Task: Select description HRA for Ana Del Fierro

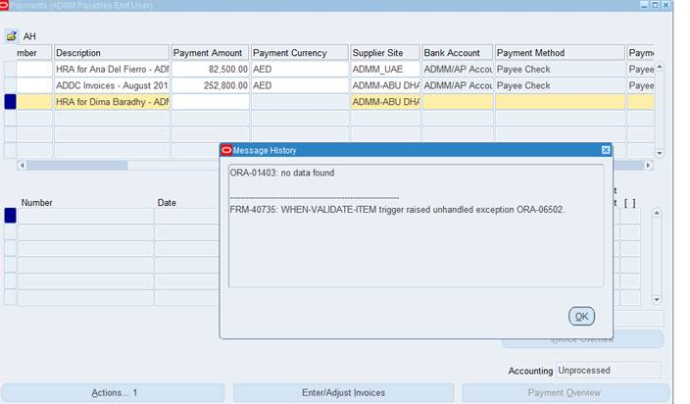Action: [x=112, y=69]
